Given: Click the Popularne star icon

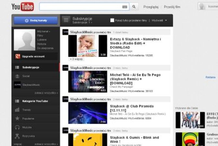Looking at the screenshot, I should click(x=17, y=118).
